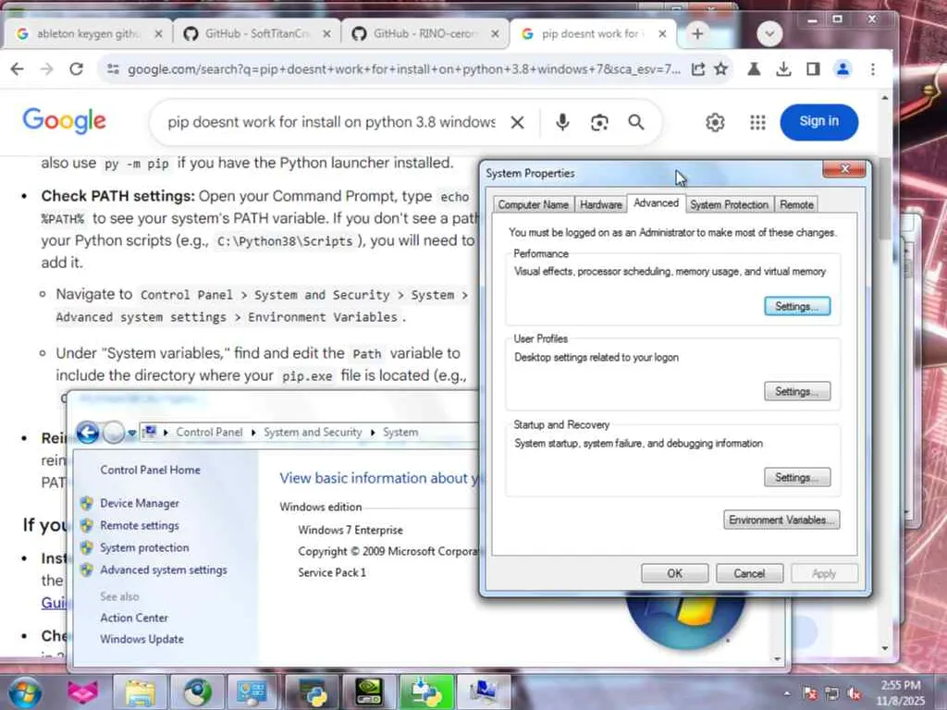Viewport: 947px width, 710px height.
Task: Close the pip doesnt work tab
Action: coord(662,34)
